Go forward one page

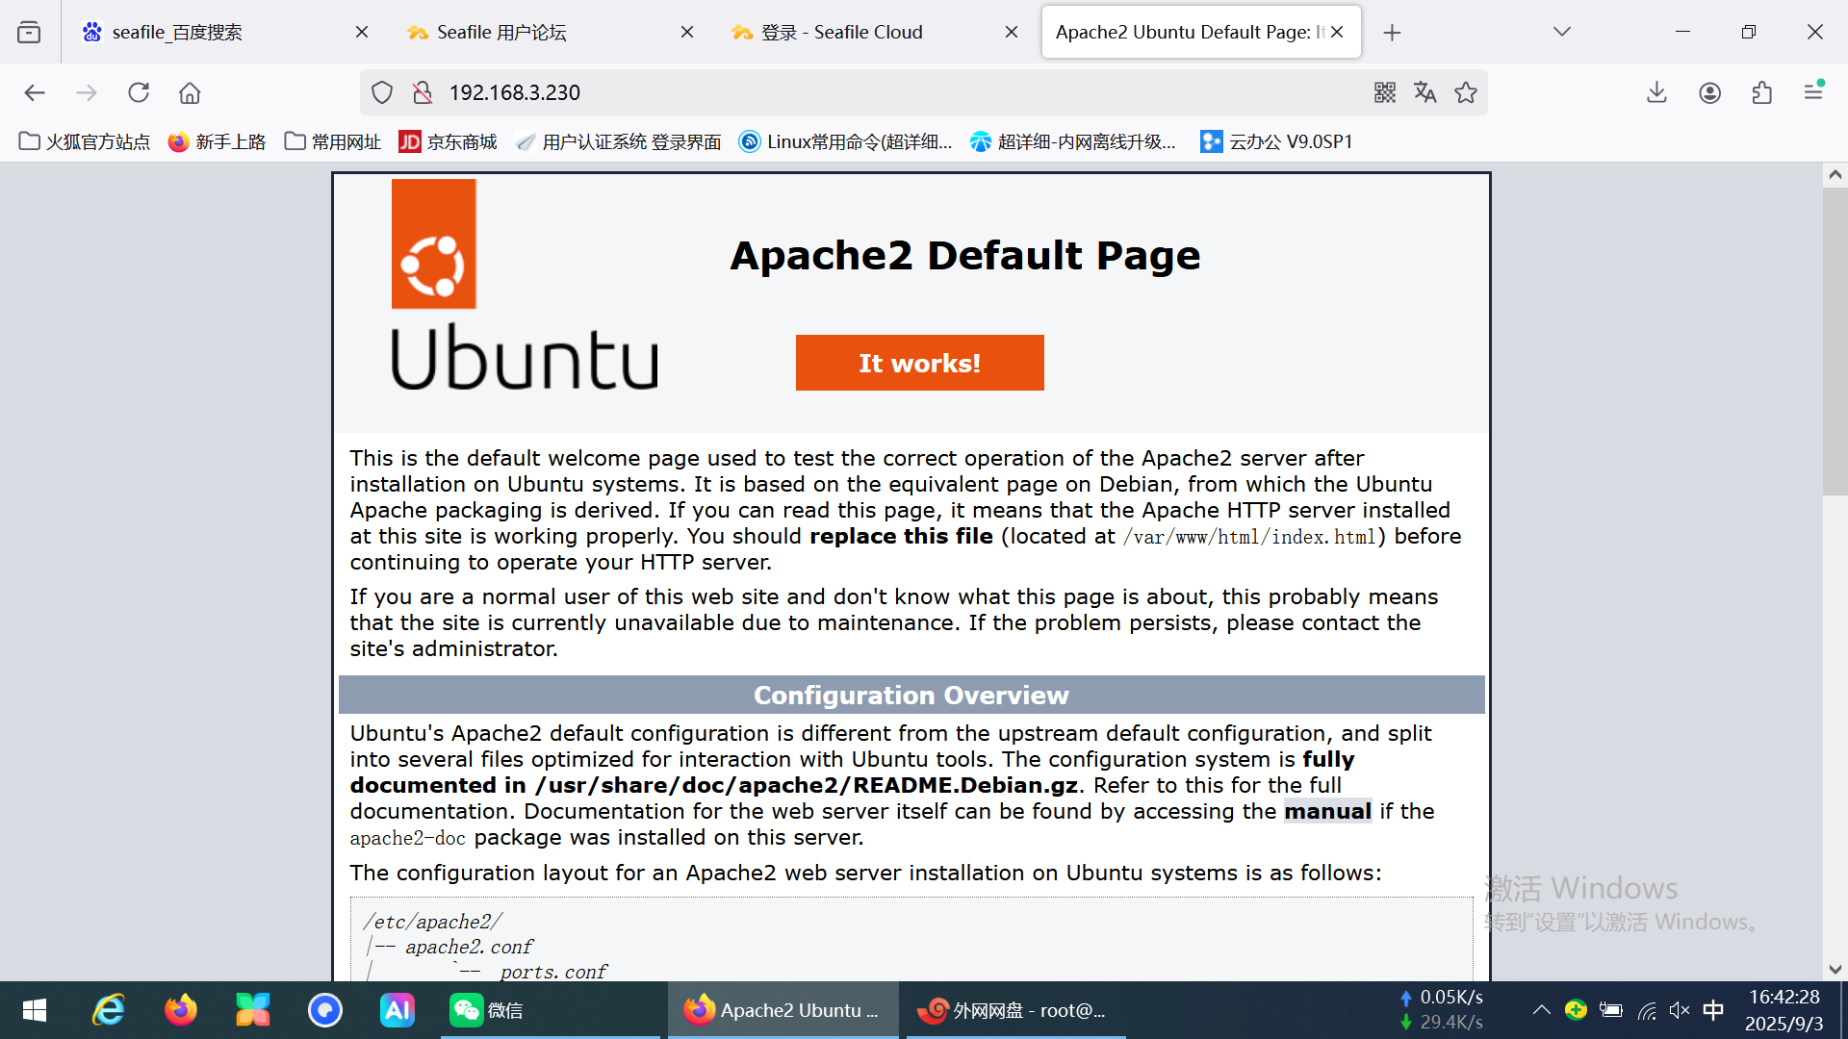[x=87, y=92]
